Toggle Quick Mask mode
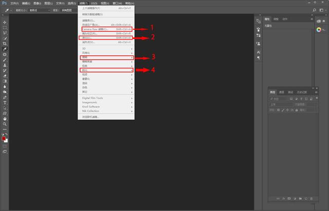Viewport: 329px width, 211px height. tap(5, 146)
